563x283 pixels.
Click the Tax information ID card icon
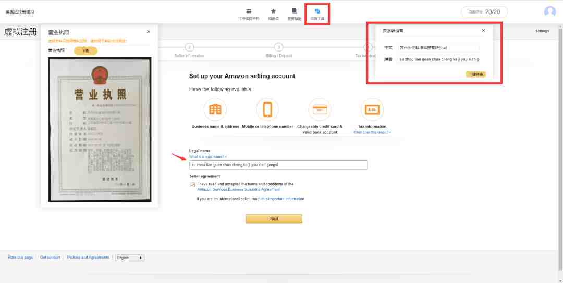click(372, 109)
